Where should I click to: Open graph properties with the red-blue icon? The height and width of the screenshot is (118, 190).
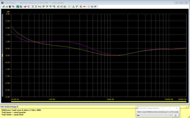(x=25, y=7)
